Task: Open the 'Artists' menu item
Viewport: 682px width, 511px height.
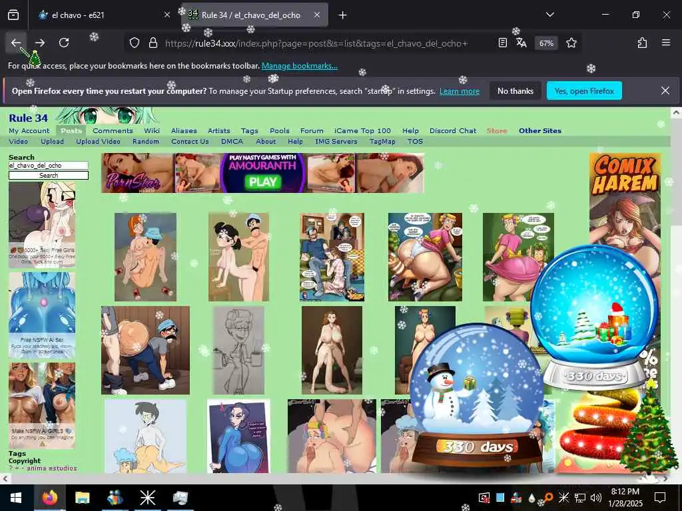Action: click(218, 131)
